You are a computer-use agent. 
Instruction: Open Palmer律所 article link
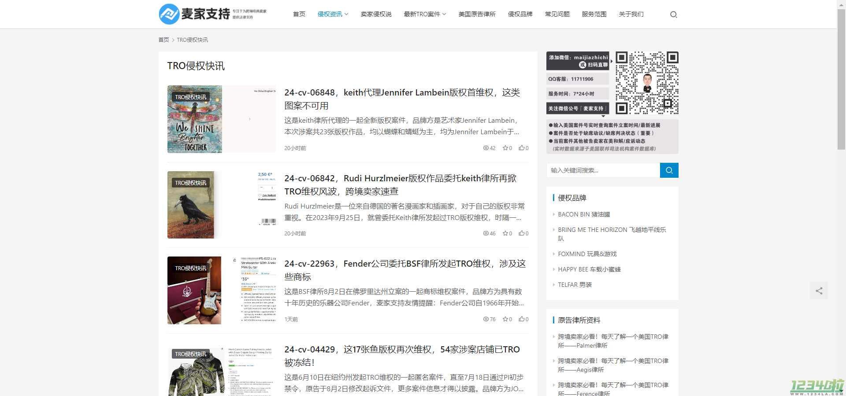[613, 341]
